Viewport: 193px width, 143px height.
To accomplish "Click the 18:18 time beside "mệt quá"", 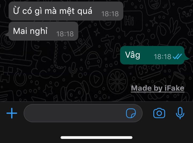I will pyautogui.click(x=110, y=14).
